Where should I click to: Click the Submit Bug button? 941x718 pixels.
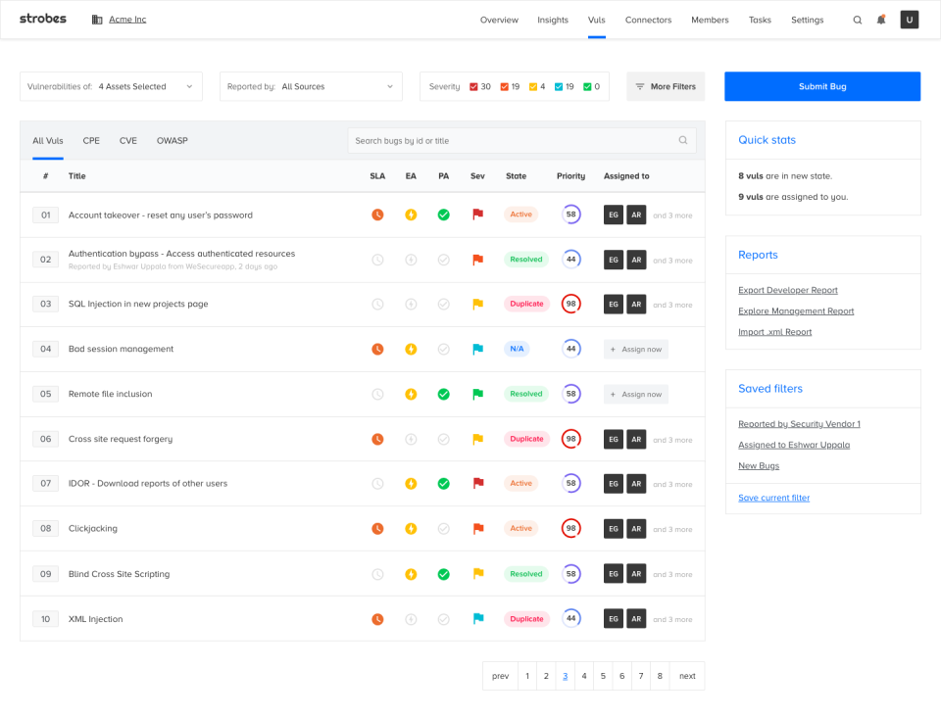coord(822,86)
